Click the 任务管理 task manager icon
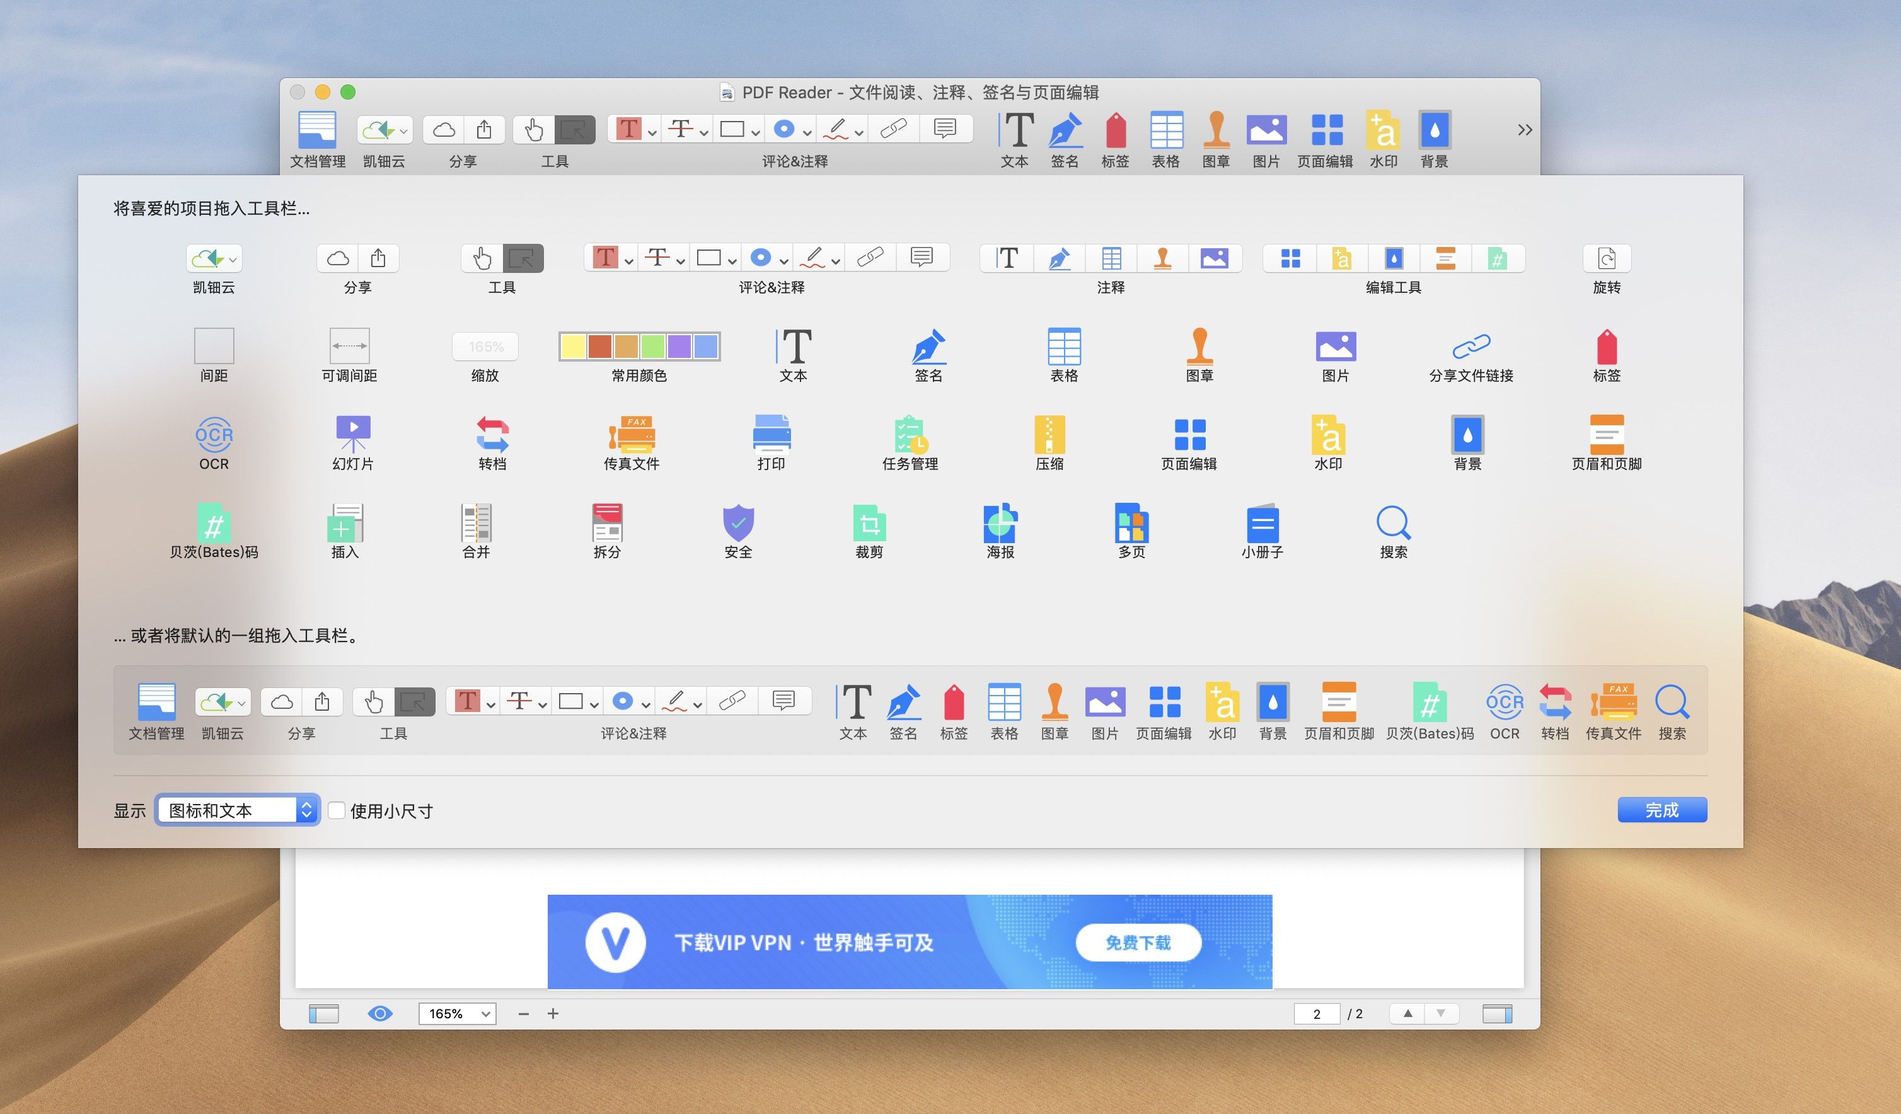 pos(911,434)
